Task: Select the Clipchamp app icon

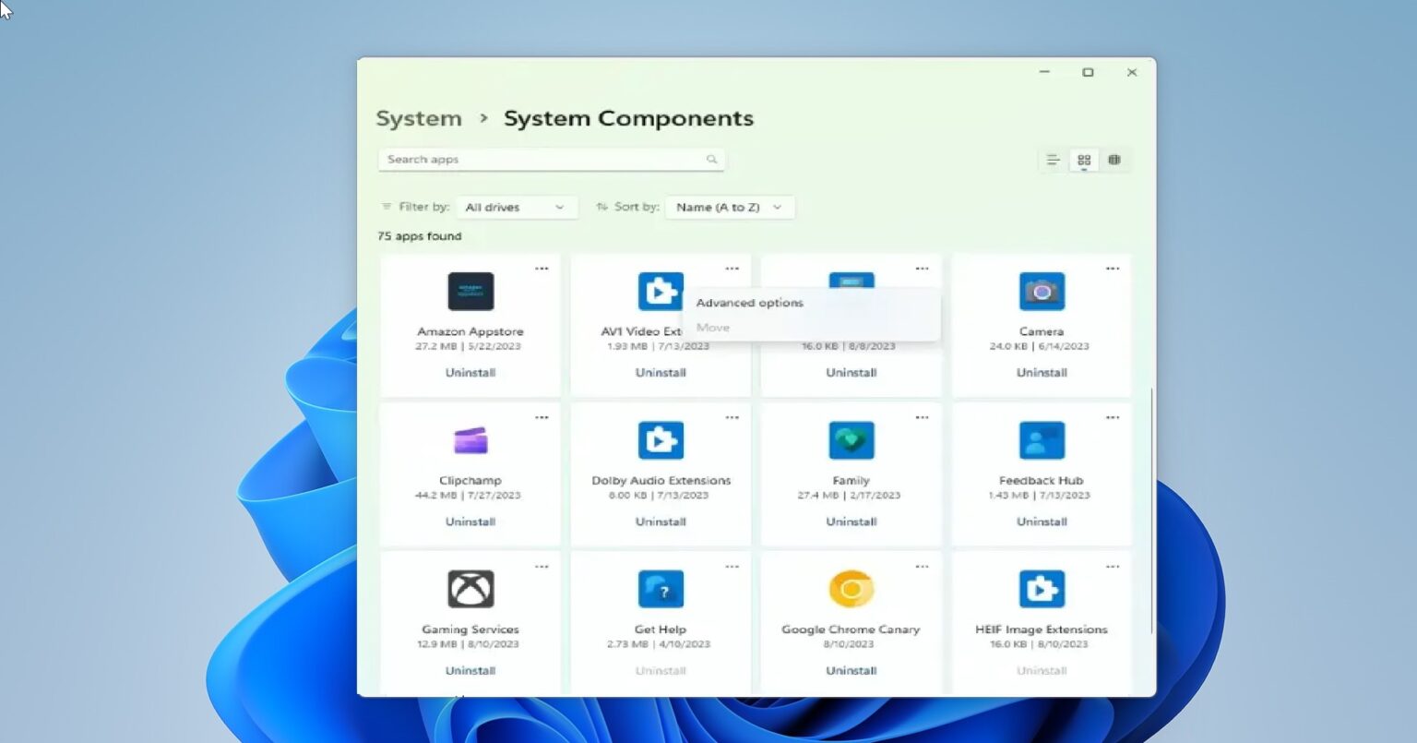Action: click(470, 440)
